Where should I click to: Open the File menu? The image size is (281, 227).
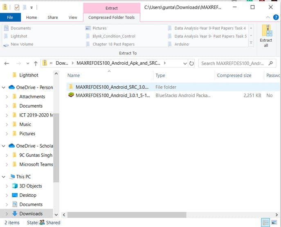10,17
